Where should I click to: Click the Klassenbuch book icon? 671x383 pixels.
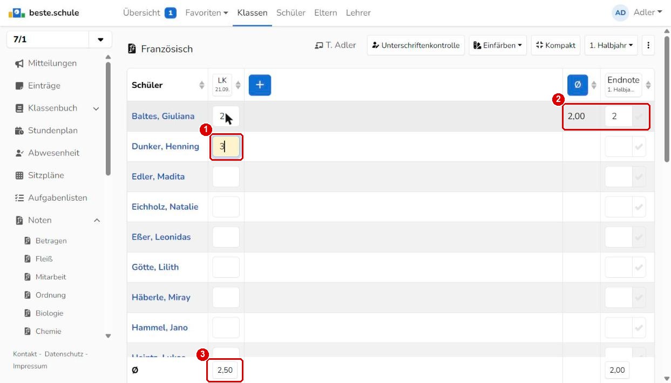[19, 108]
